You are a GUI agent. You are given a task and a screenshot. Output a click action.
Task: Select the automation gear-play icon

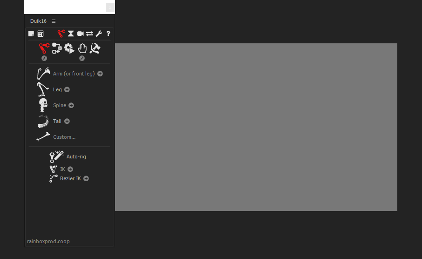click(69, 48)
